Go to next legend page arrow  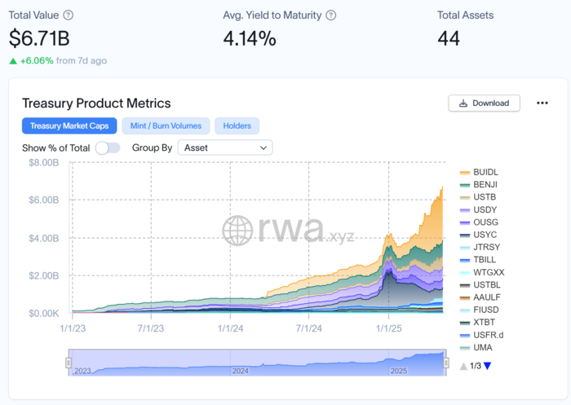click(x=487, y=366)
